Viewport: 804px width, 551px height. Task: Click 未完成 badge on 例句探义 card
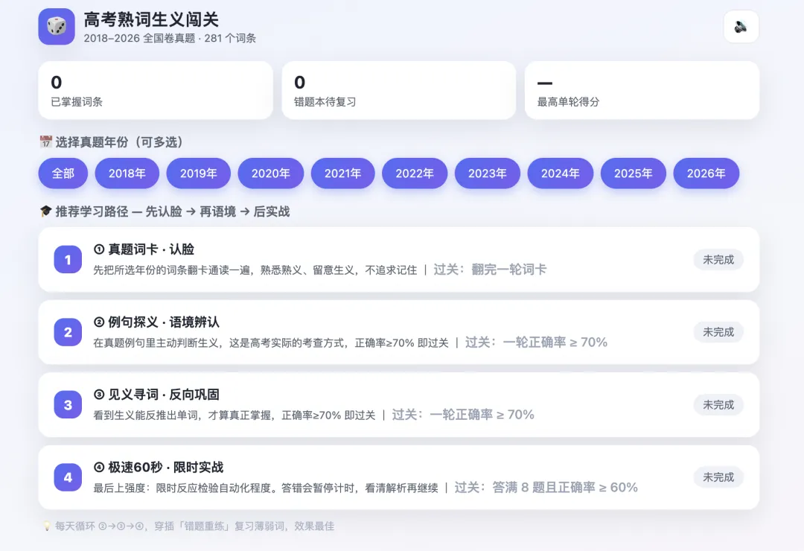[718, 332]
